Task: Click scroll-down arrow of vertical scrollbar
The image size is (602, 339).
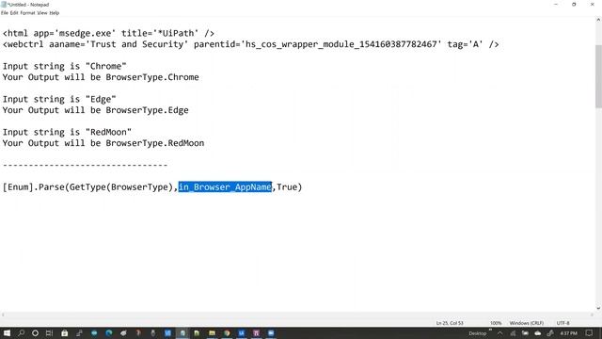Action: tap(598, 308)
